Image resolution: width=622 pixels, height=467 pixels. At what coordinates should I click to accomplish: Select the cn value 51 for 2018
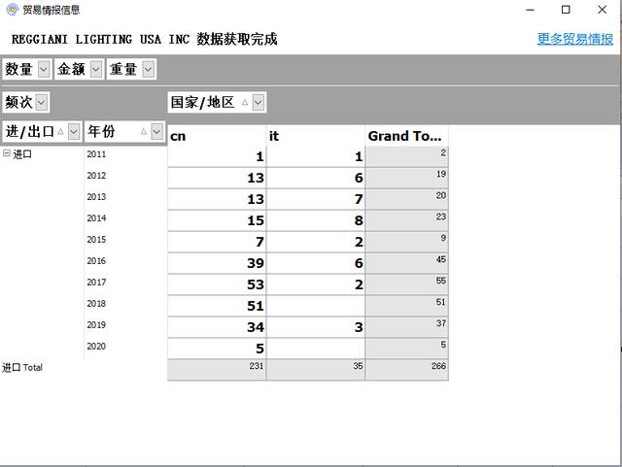[217, 306]
